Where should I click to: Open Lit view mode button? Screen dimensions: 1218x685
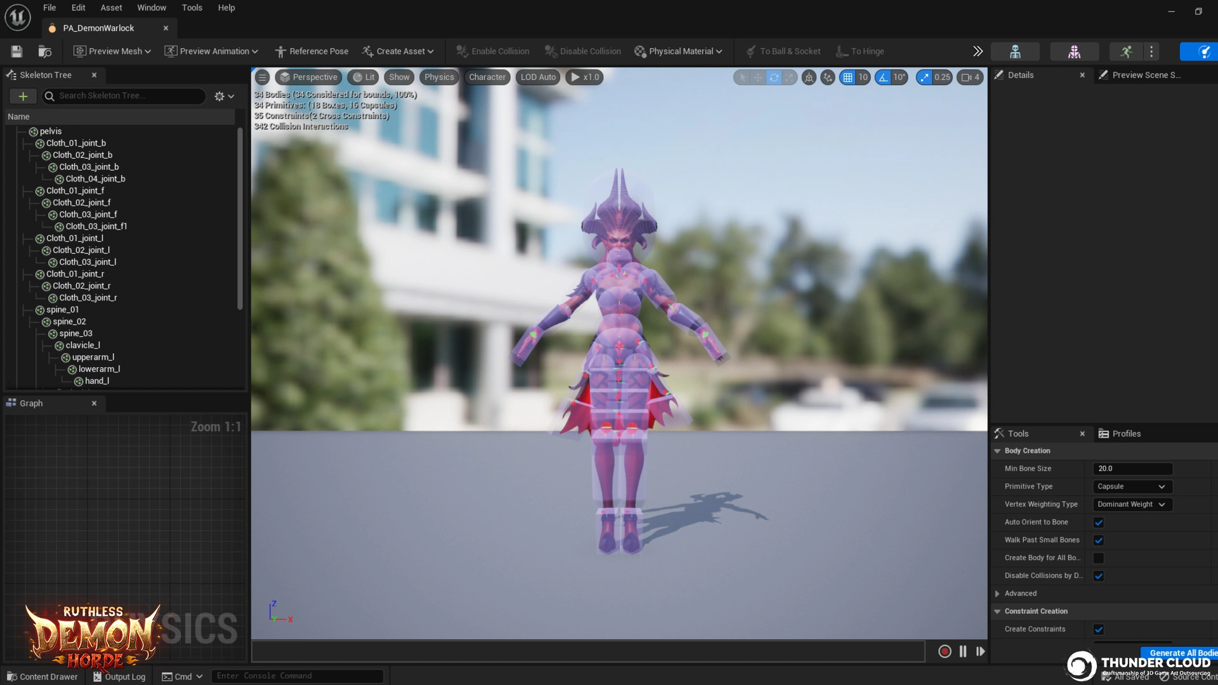(x=363, y=77)
